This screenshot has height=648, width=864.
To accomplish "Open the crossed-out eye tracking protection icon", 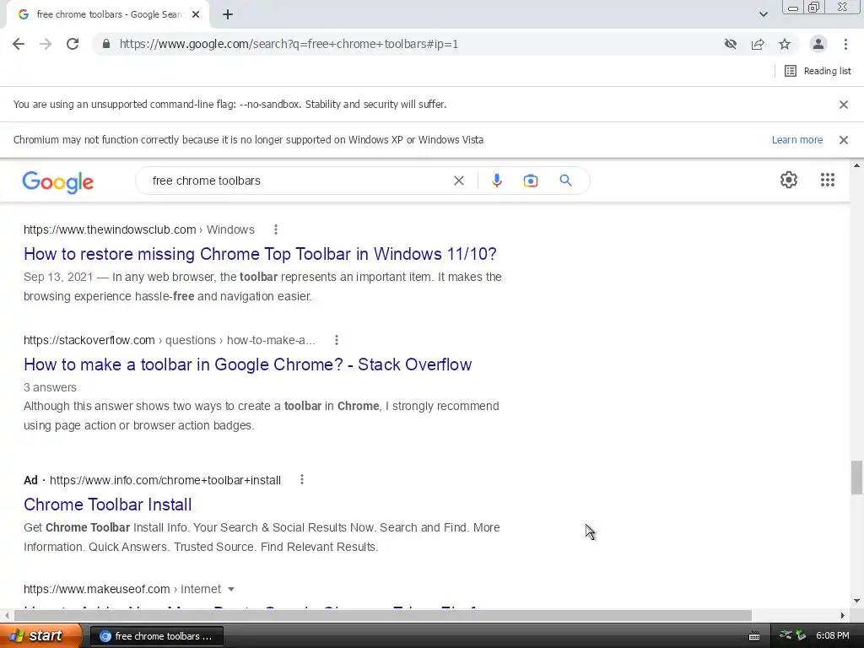I will pos(731,44).
